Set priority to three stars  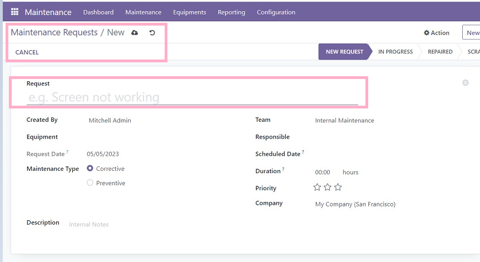[x=338, y=187]
